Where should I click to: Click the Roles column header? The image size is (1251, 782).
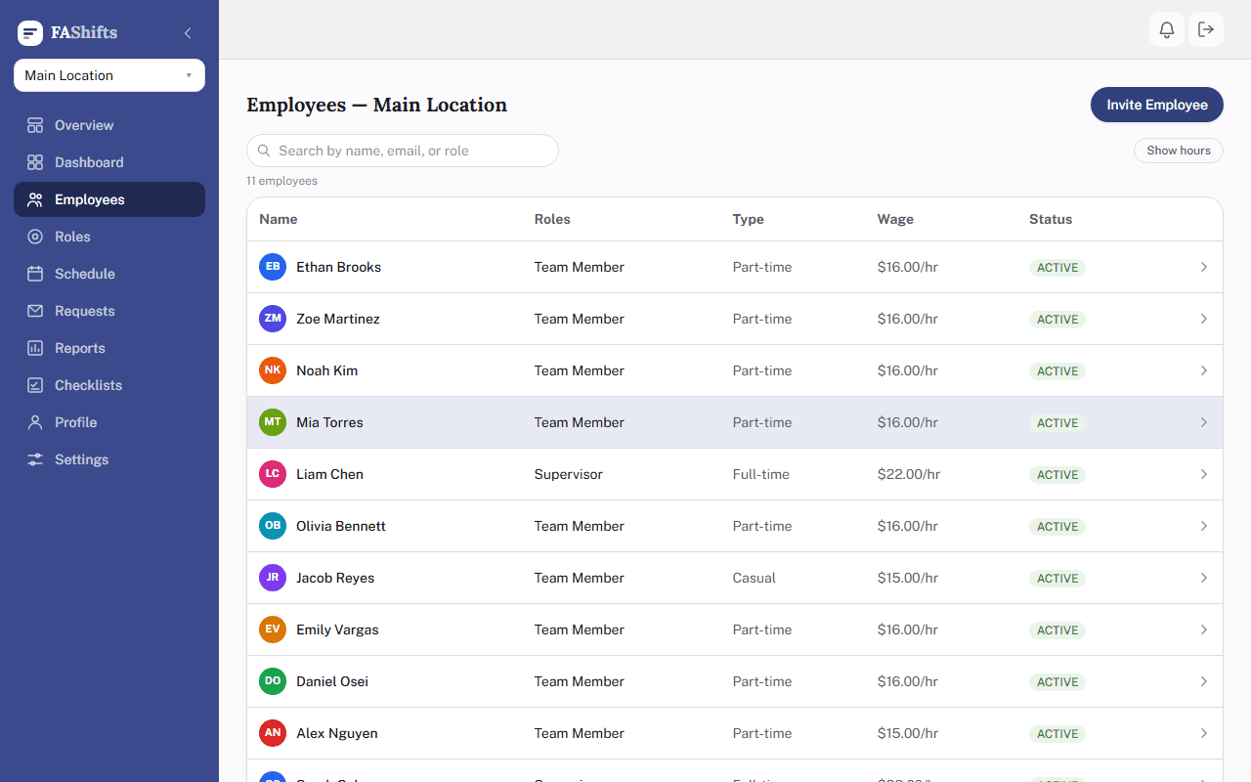click(552, 219)
